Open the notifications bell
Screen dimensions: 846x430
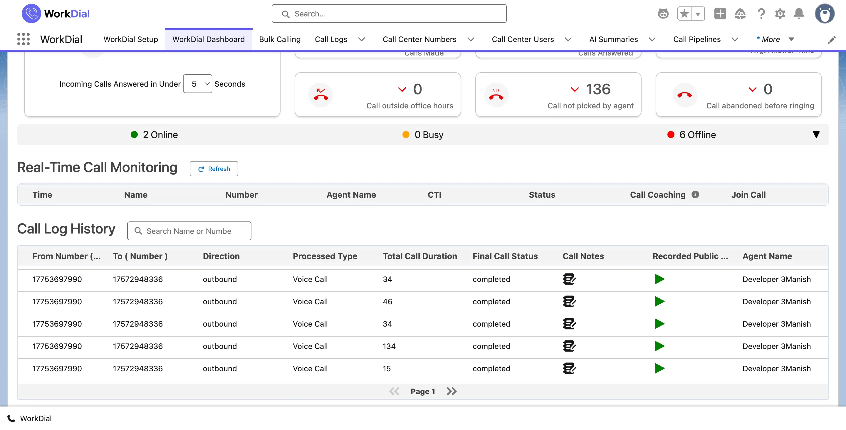[x=799, y=14]
